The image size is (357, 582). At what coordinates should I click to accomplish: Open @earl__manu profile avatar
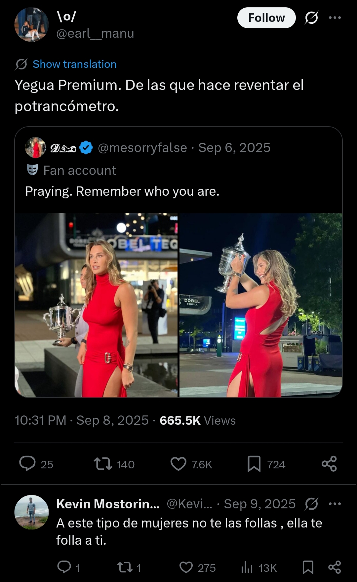(x=31, y=24)
